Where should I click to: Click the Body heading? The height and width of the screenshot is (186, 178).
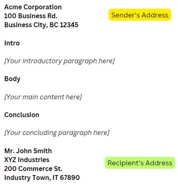click(x=12, y=79)
